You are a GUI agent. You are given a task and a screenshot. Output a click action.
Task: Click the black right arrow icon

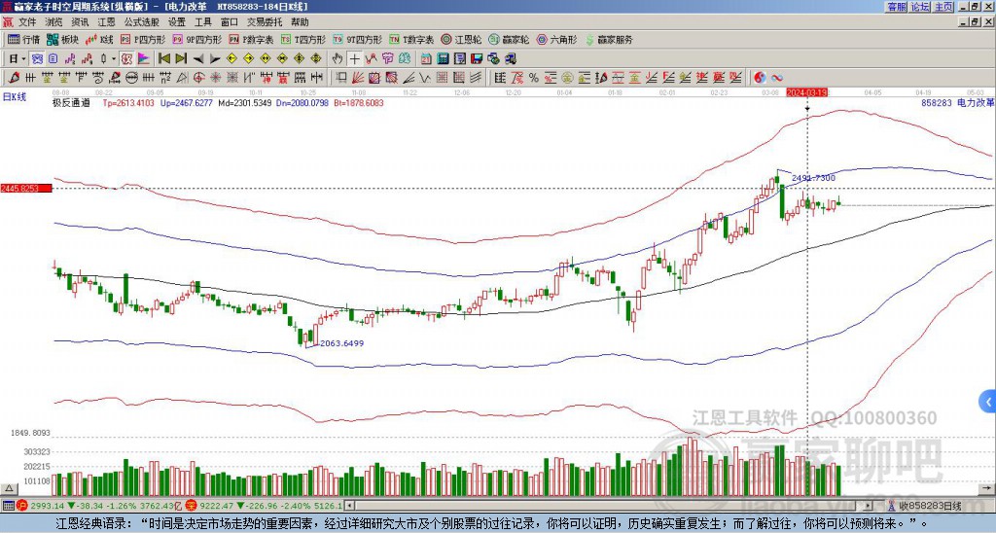coord(215,59)
